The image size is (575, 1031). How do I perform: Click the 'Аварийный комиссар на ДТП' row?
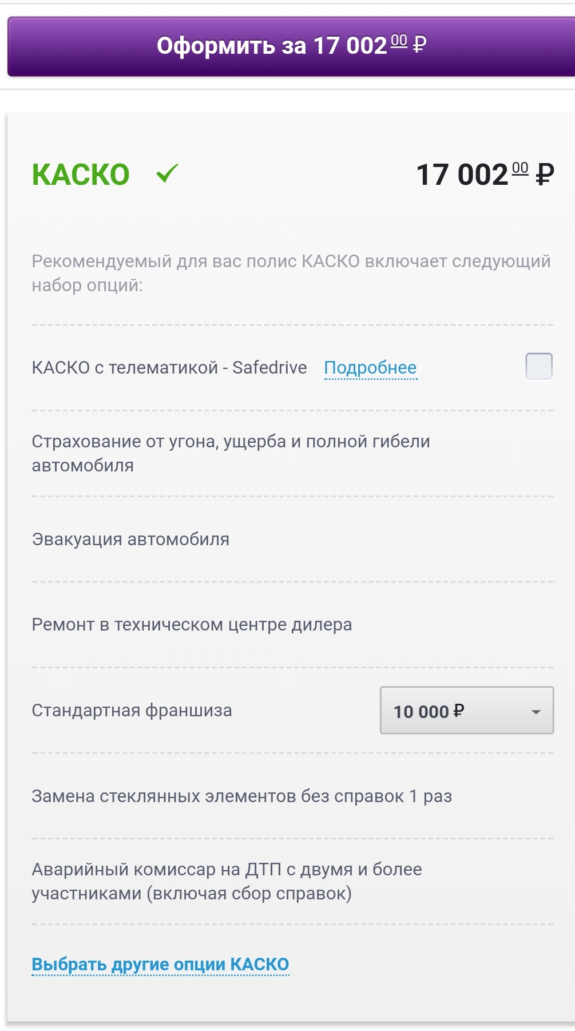[227, 881]
